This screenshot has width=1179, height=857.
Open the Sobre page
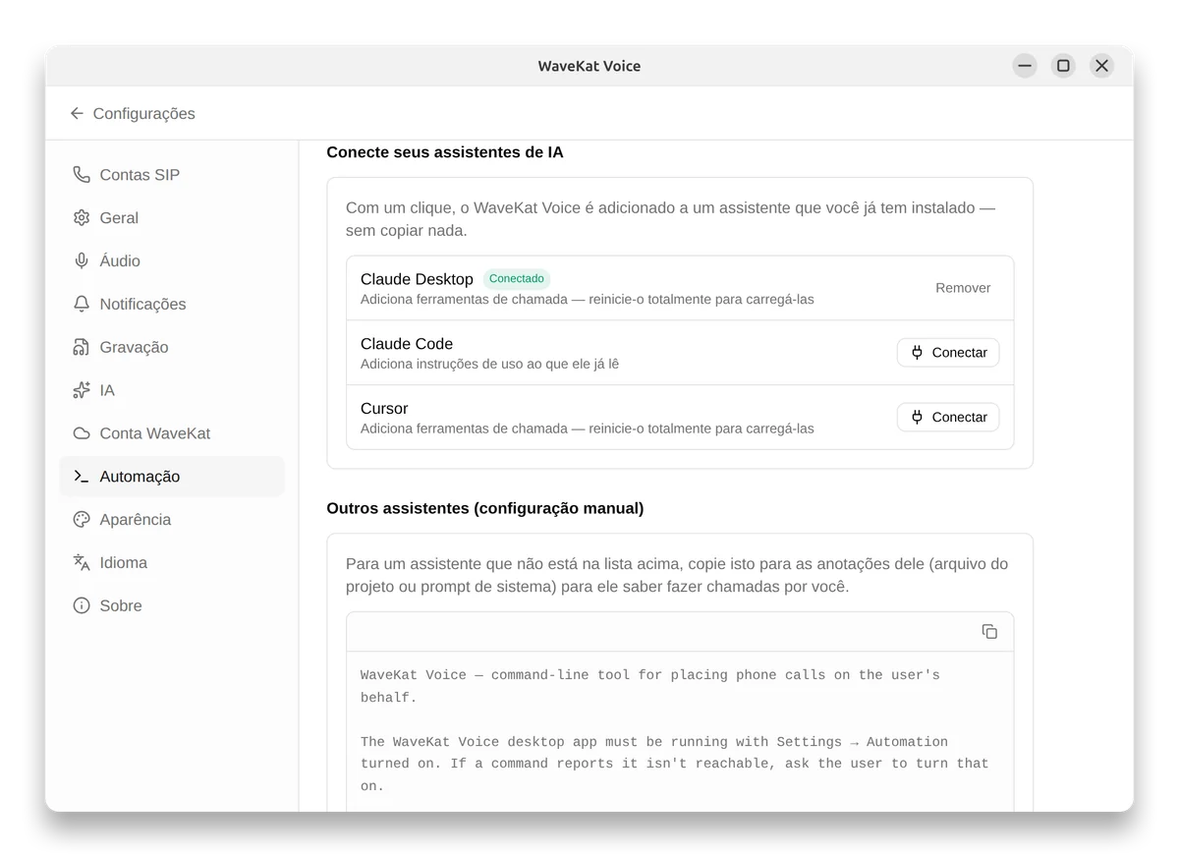point(172,606)
